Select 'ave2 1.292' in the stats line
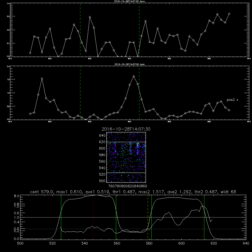252x252 pixels. pyautogui.click(x=179, y=192)
